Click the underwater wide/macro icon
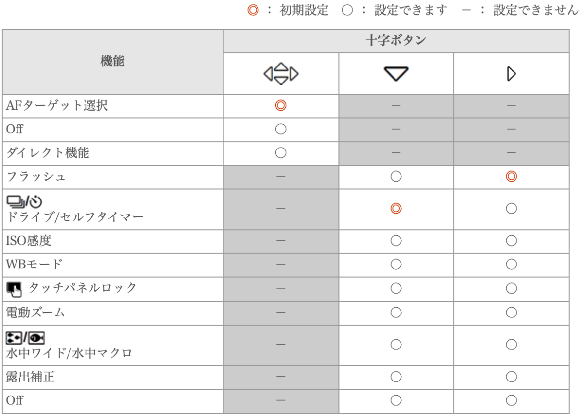This screenshot has width=583, height=414. click(25, 336)
